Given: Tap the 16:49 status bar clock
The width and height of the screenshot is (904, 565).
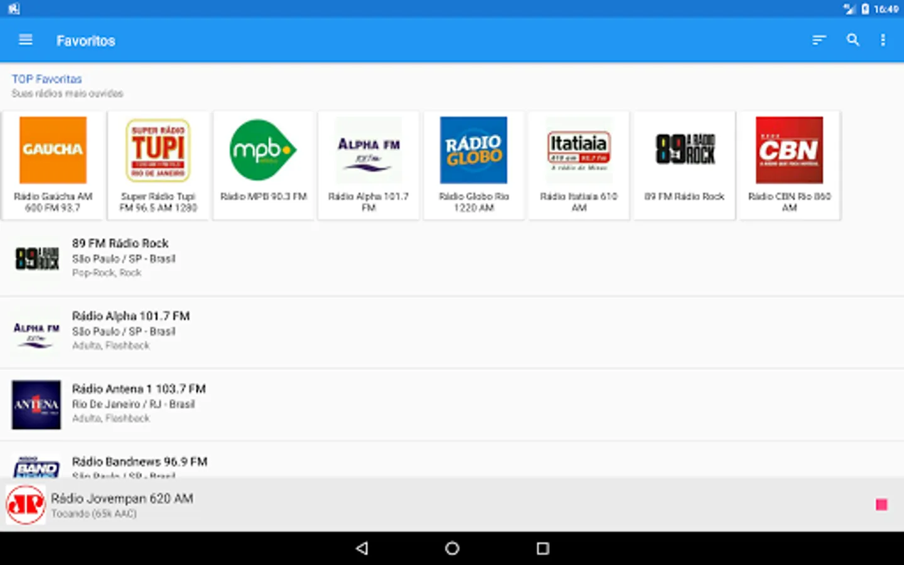Looking at the screenshot, I should (886, 9).
